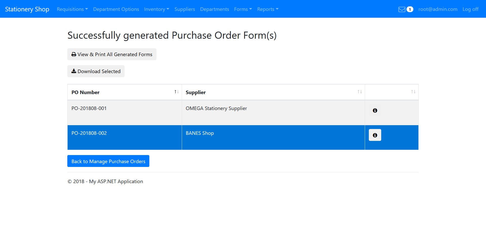Sort the PO Number column using its arrows
Viewport: 486px width, 237px height.
[176, 92]
